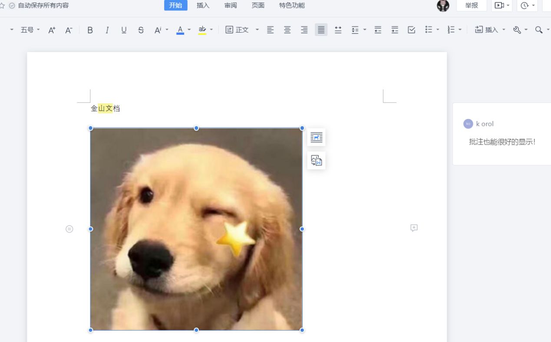Toggle italic formatting
This screenshot has width=551, height=342.
pos(107,30)
